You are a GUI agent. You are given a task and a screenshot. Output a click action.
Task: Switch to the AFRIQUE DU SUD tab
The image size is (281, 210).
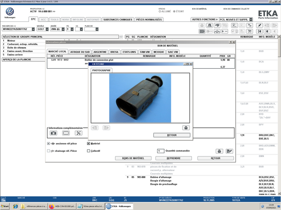[x=80, y=52]
